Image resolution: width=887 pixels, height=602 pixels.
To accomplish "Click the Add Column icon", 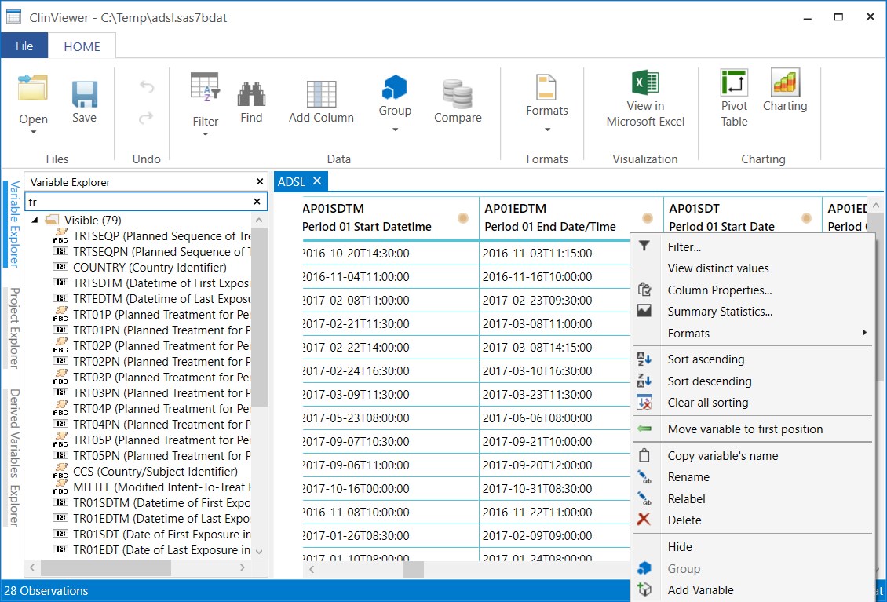I will click(321, 94).
